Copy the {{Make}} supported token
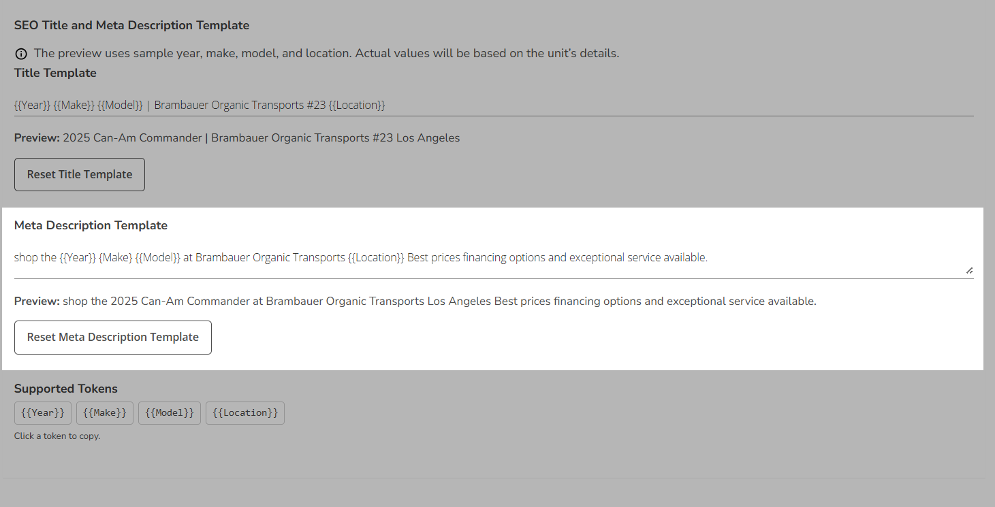995x507 pixels. click(105, 412)
